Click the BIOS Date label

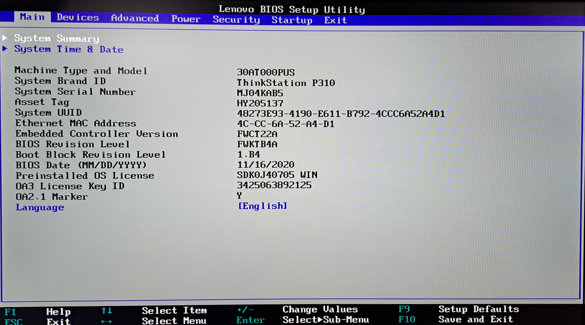[x=81, y=165]
